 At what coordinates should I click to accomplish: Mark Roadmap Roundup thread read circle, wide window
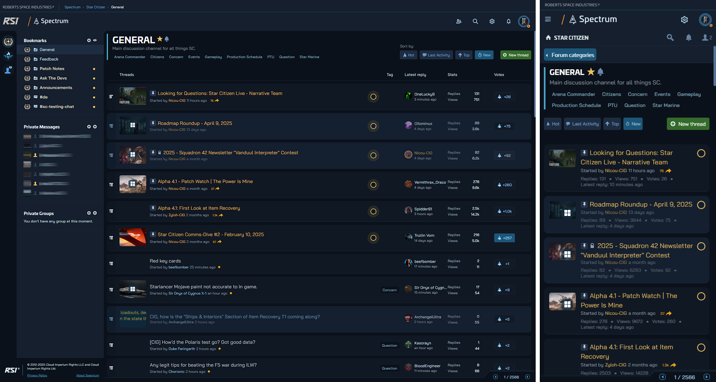pyautogui.click(x=373, y=126)
